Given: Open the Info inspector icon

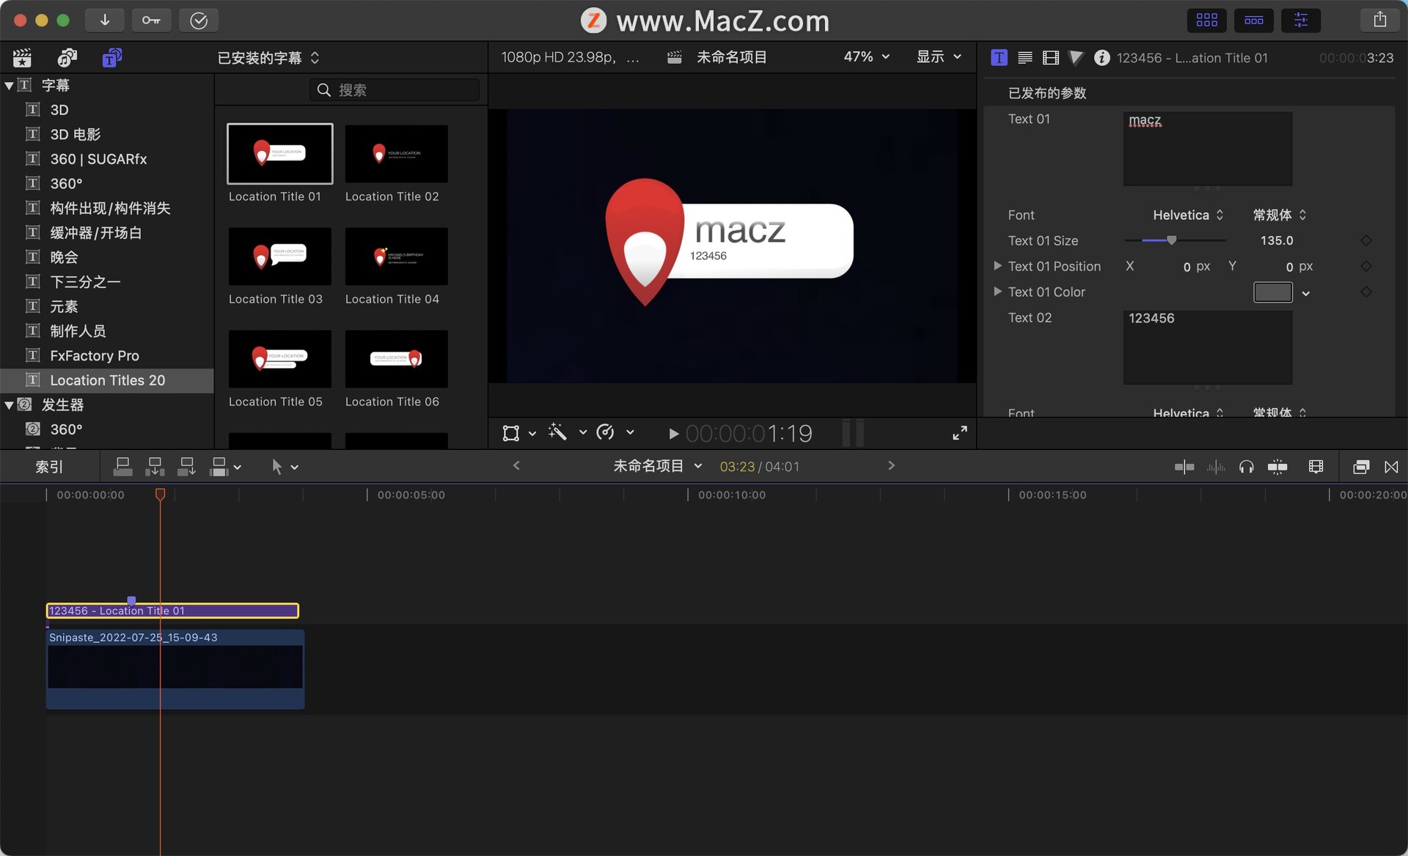Looking at the screenshot, I should click(x=1101, y=57).
